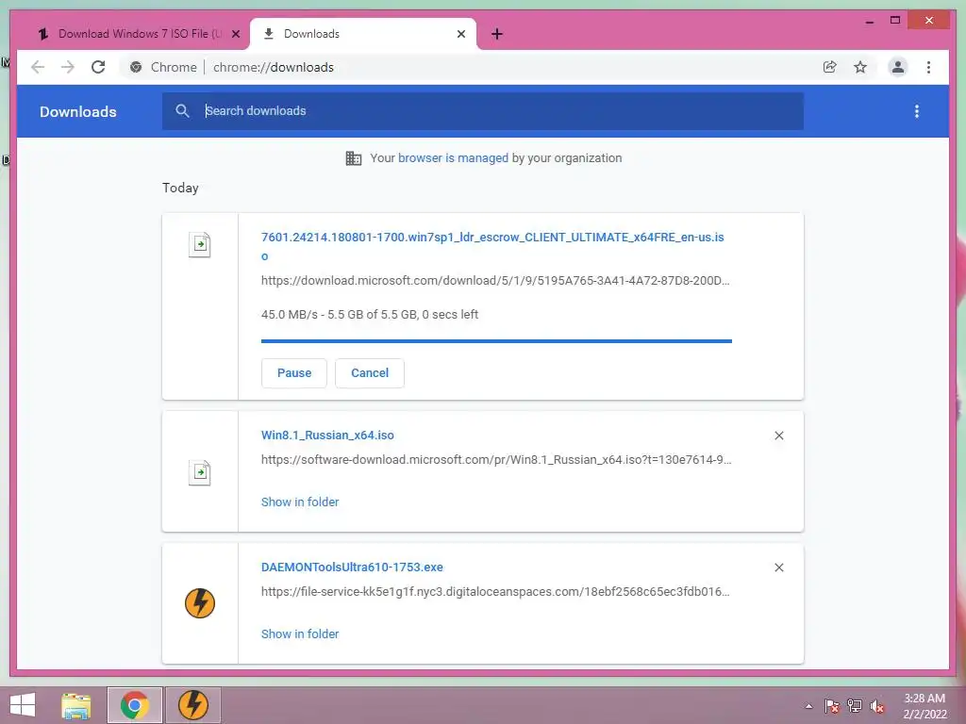This screenshot has width=966, height=724.
Task: Open a new tab with plus button
Action: pyautogui.click(x=497, y=34)
